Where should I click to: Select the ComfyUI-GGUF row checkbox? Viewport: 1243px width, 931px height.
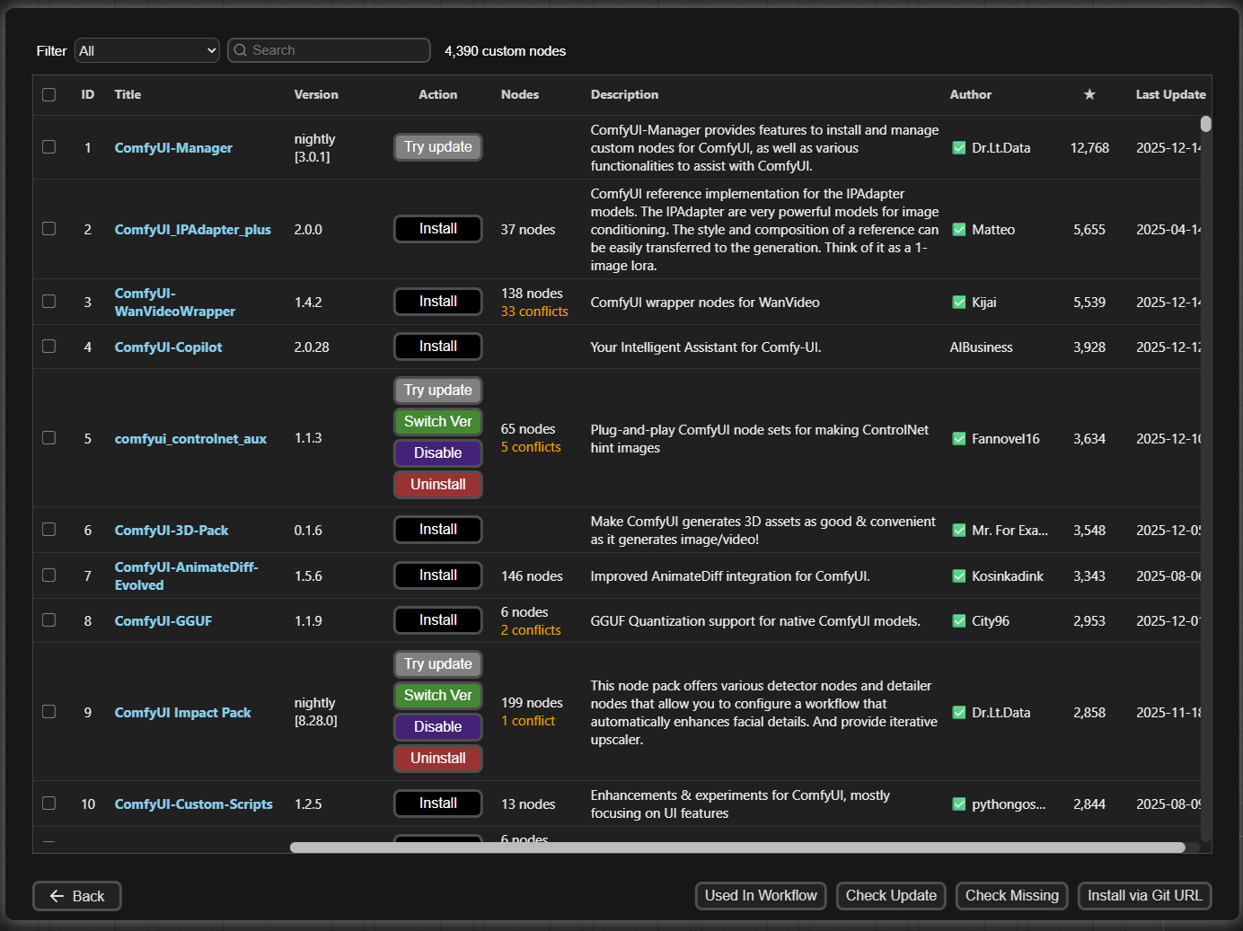click(x=49, y=620)
